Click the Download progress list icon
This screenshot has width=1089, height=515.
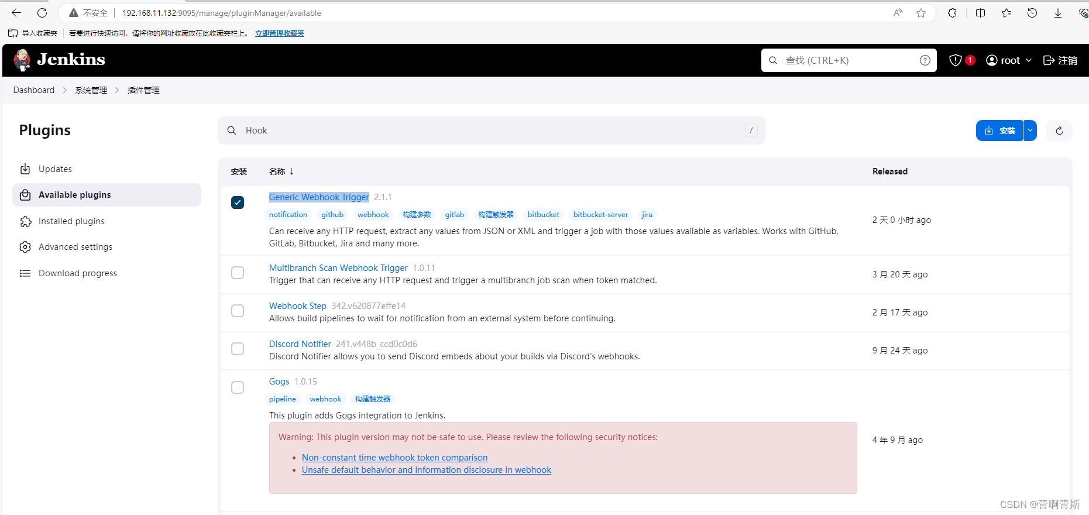tap(25, 273)
